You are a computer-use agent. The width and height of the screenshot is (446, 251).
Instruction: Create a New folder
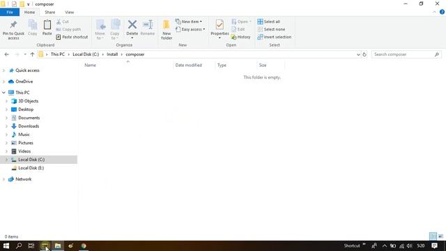[x=167, y=30]
